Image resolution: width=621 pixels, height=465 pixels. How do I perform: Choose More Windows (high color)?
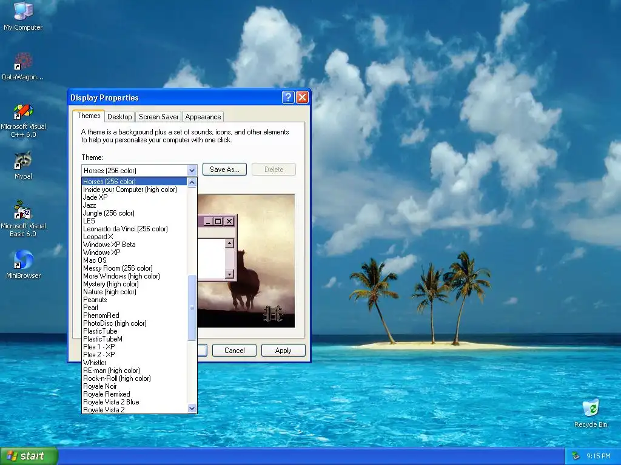(x=134, y=276)
